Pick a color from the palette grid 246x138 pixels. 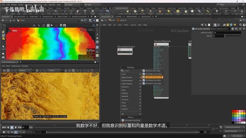click(x=238, y=117)
